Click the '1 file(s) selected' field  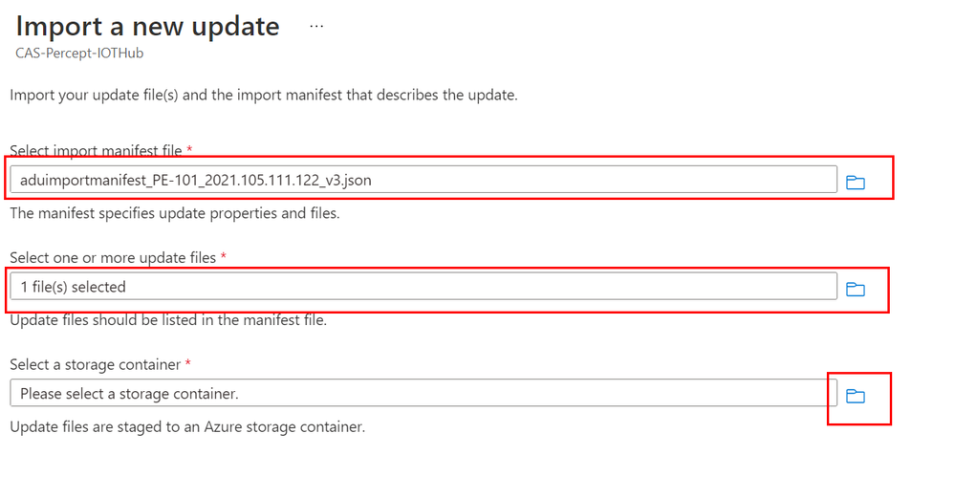click(423, 287)
